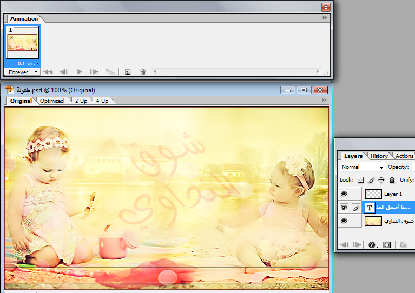Select first frame rewind button
The width and height of the screenshot is (415, 293).
(x=48, y=71)
